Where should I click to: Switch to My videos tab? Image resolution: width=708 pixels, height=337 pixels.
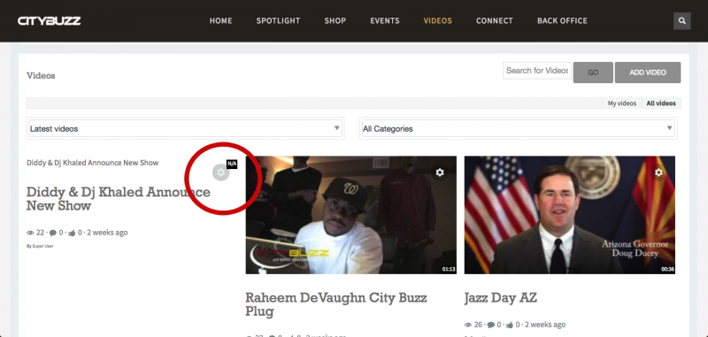(622, 103)
